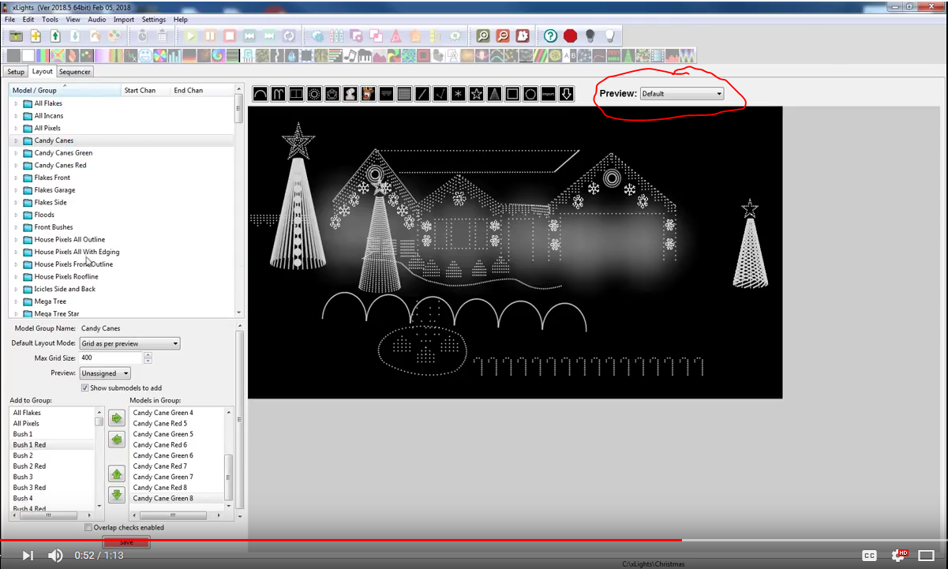Screen dimensions: 948x569
Task: Select the Arches model tool
Action: (x=260, y=94)
